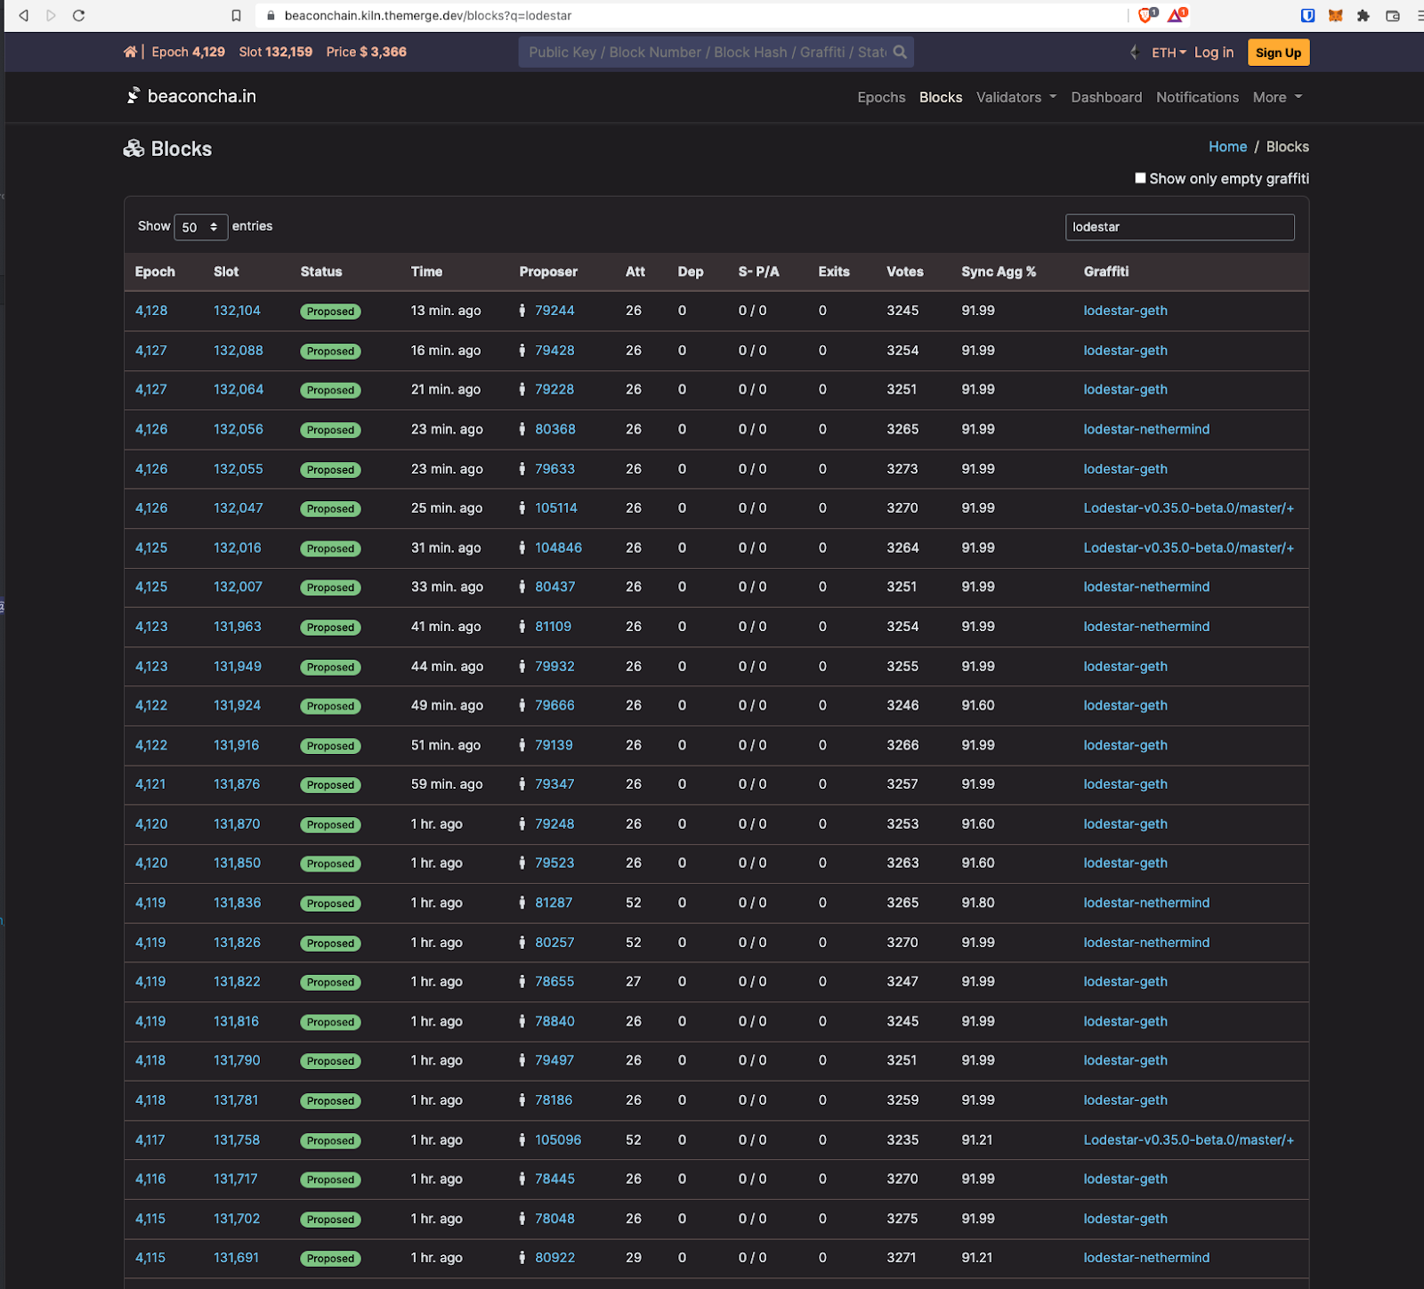
Task: Open the Epochs page
Action: tap(881, 97)
